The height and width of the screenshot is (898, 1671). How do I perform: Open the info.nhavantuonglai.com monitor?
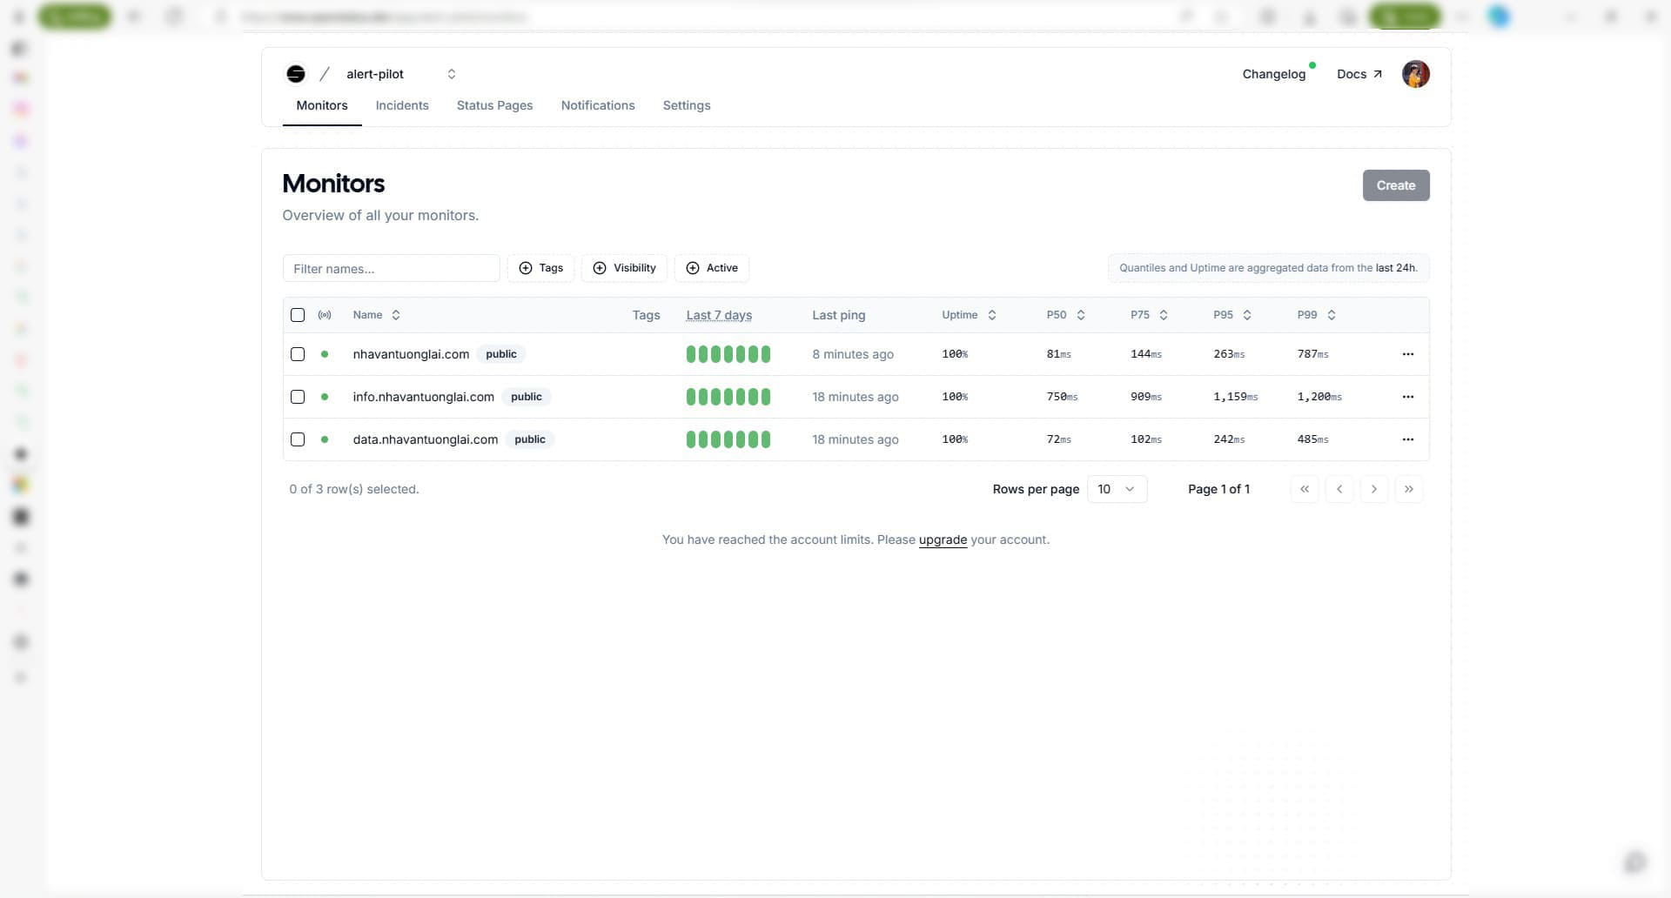[x=423, y=397]
